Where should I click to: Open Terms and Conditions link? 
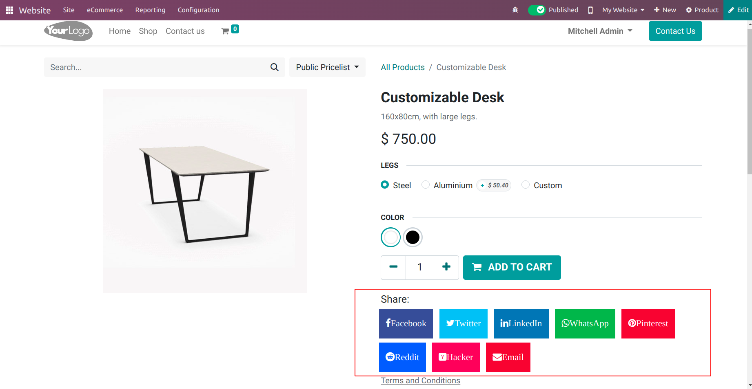420,380
